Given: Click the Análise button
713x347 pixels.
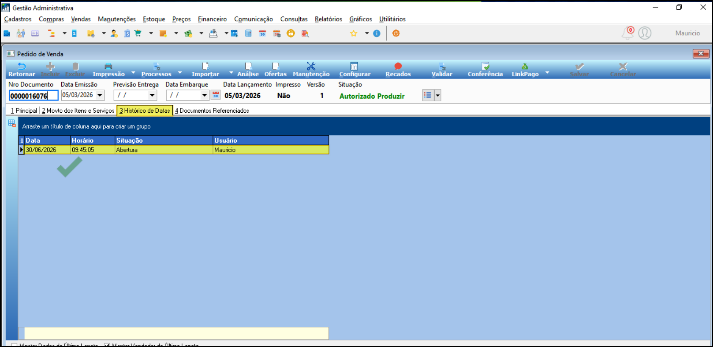Looking at the screenshot, I should click(248, 70).
